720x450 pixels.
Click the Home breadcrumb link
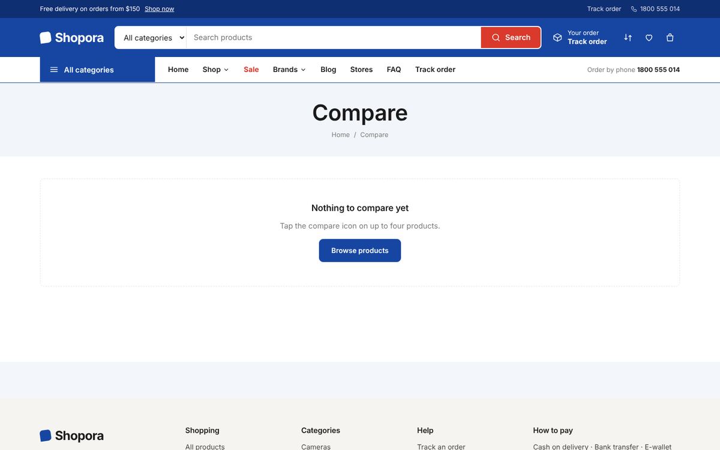pyautogui.click(x=340, y=135)
